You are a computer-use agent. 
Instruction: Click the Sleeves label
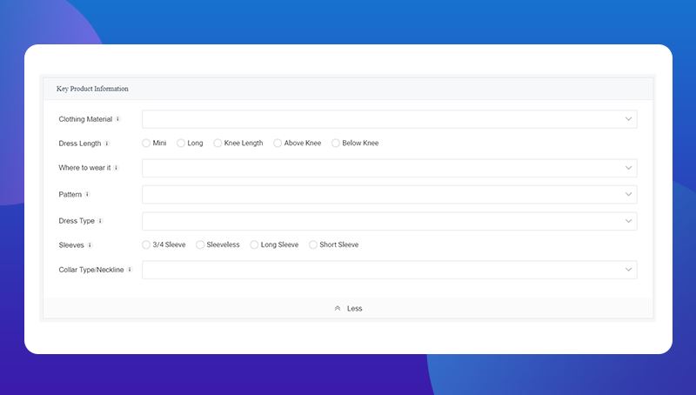[71, 245]
